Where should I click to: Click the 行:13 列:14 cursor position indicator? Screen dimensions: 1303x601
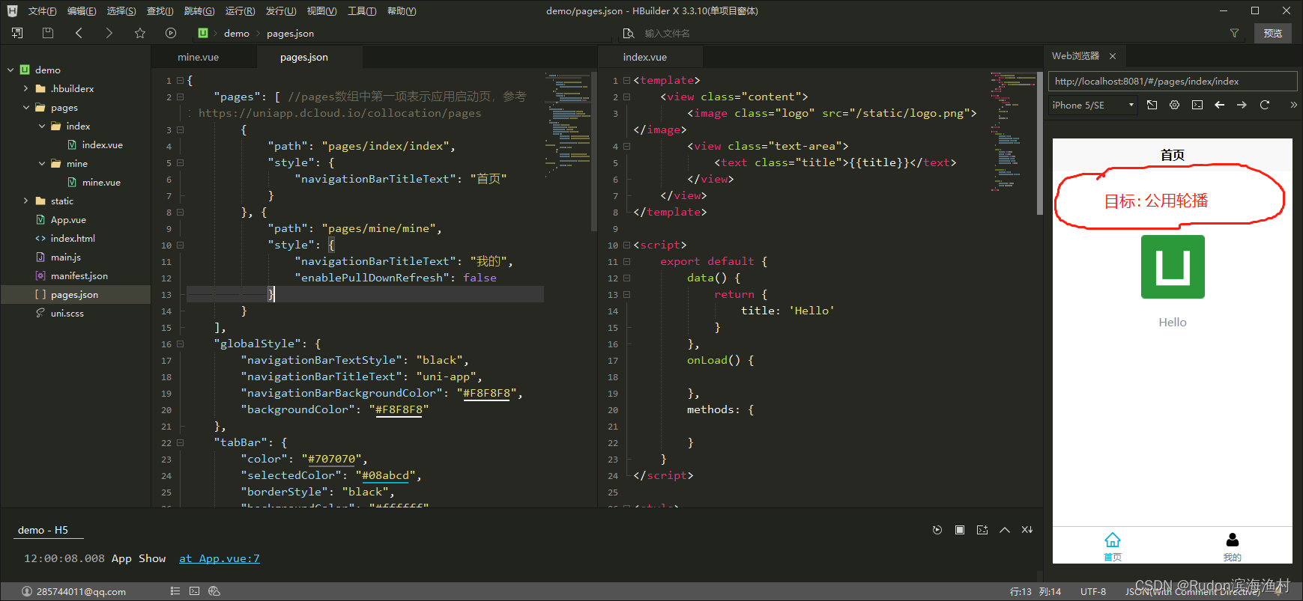click(x=1036, y=591)
